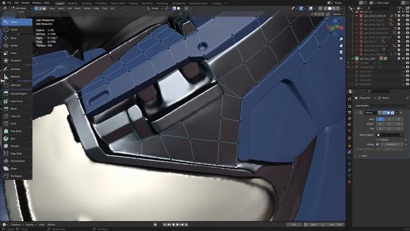Select the Tweak tool in the toolbar
This screenshot has height=231, width=410.
click(17, 22)
